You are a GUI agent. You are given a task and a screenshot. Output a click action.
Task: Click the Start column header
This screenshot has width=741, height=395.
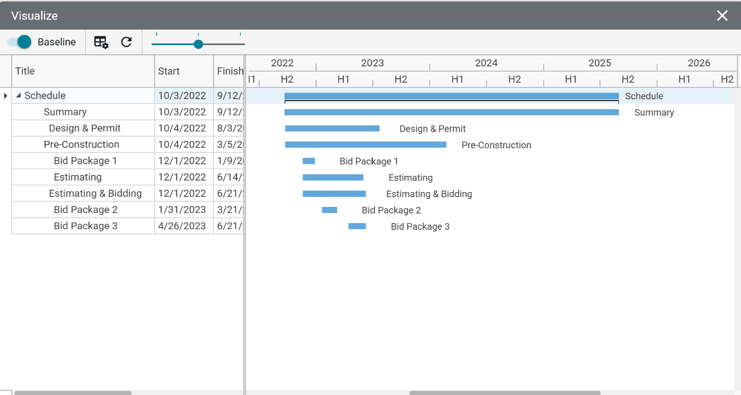tap(183, 71)
